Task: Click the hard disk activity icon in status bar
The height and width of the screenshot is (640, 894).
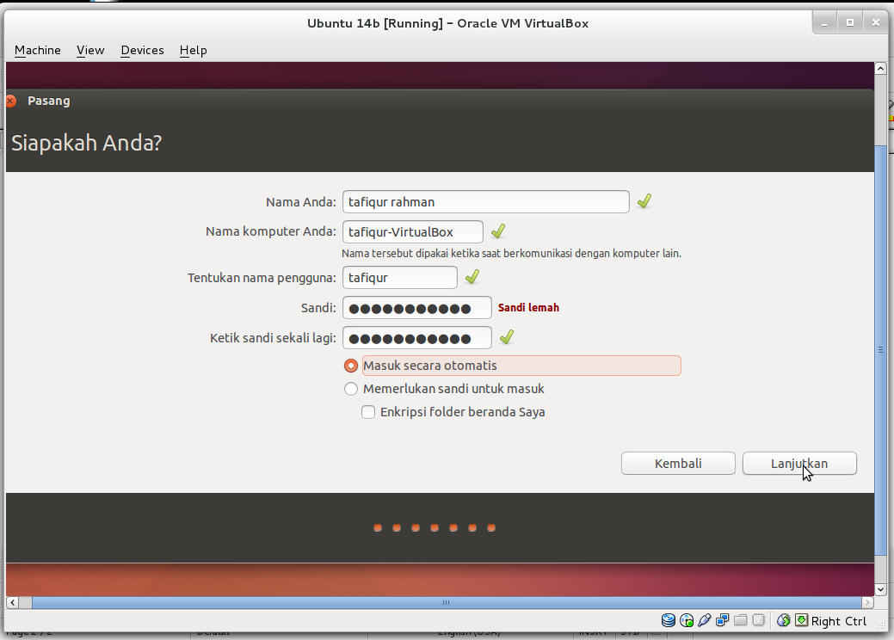Action: pyautogui.click(x=668, y=619)
